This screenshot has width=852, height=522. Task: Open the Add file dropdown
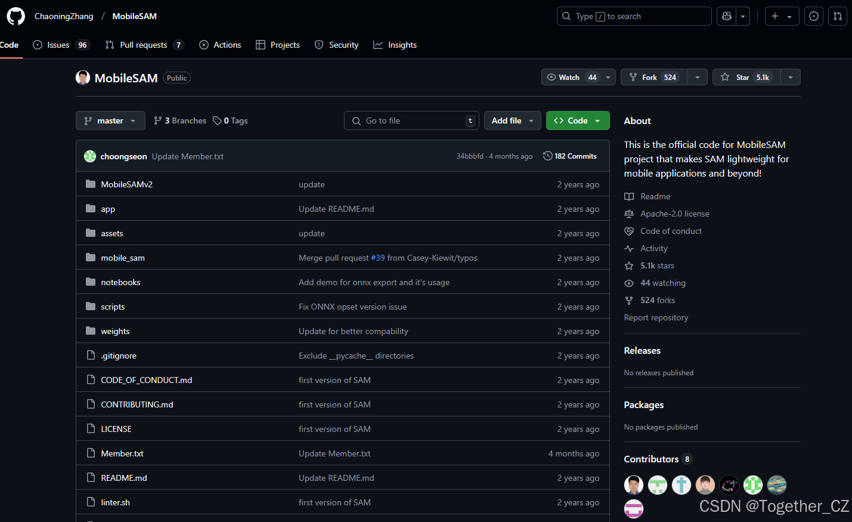click(513, 121)
